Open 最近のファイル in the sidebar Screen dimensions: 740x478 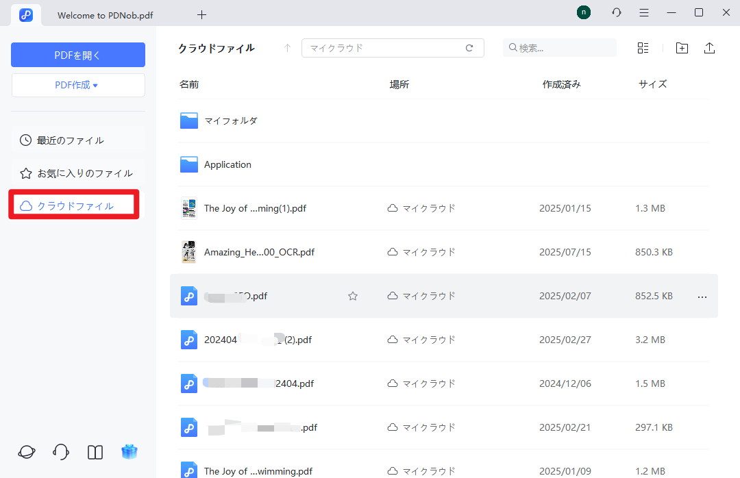pyautogui.click(x=72, y=140)
